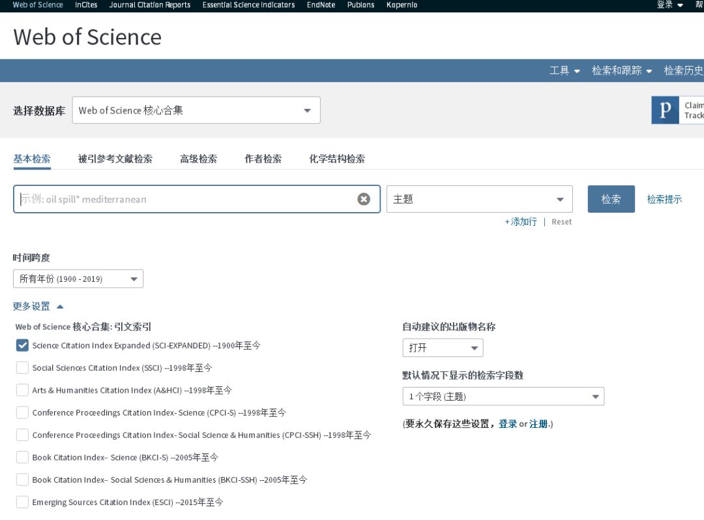This screenshot has height=520, width=704.
Task: Open the 检索提示 link
Action: 664,199
